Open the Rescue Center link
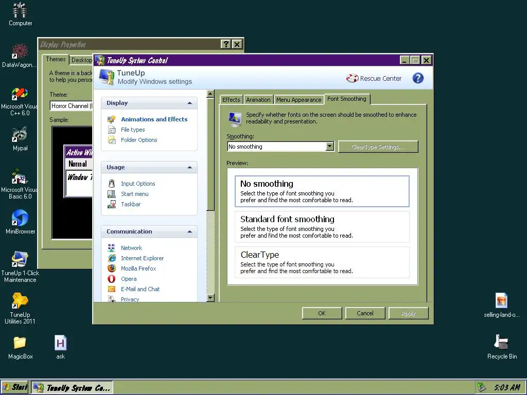 380,78
